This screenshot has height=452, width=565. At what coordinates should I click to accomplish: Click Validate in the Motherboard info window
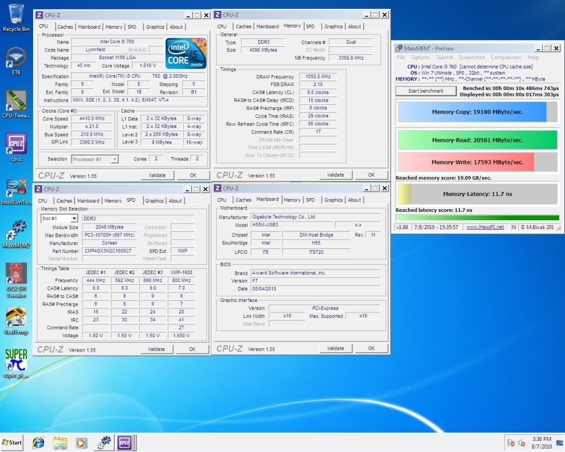click(335, 348)
